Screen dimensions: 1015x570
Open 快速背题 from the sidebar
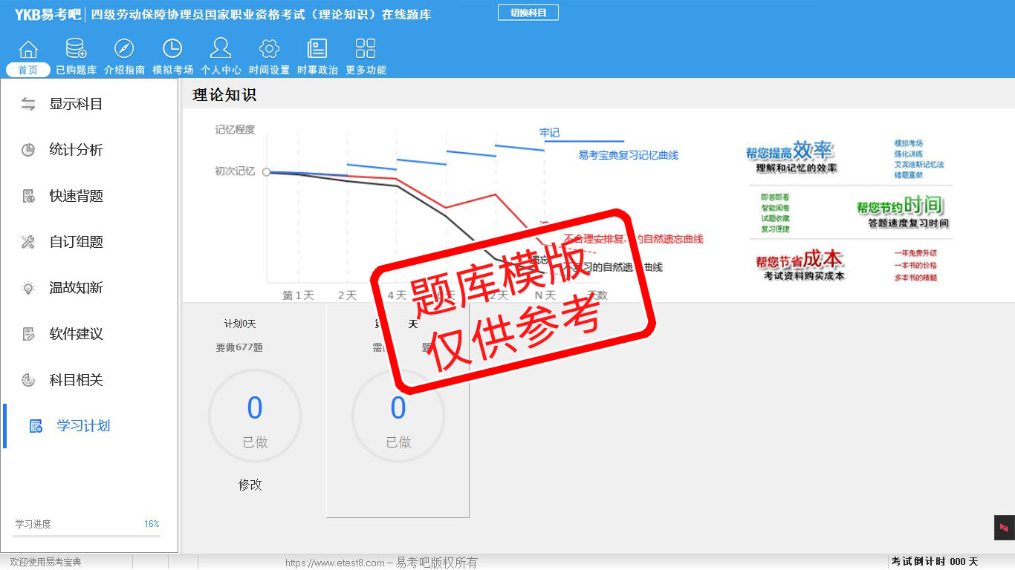tap(76, 196)
